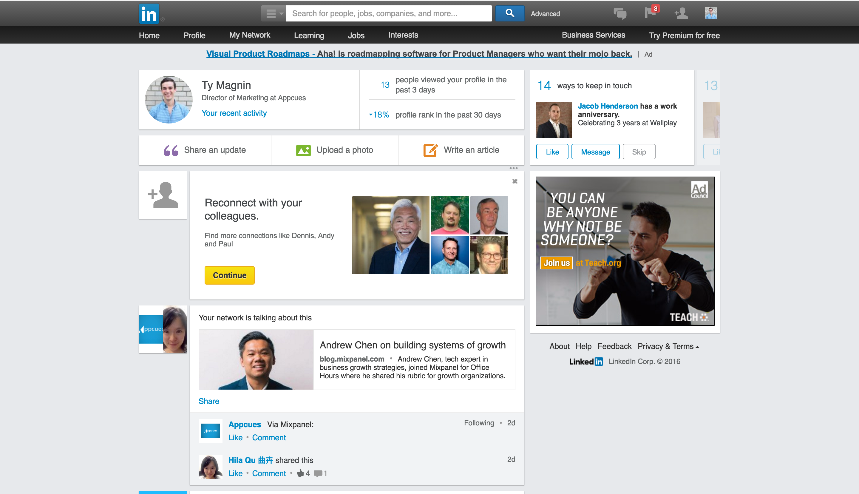This screenshot has height=494, width=859.
Task: Open Your recent activity link
Action: (x=234, y=113)
